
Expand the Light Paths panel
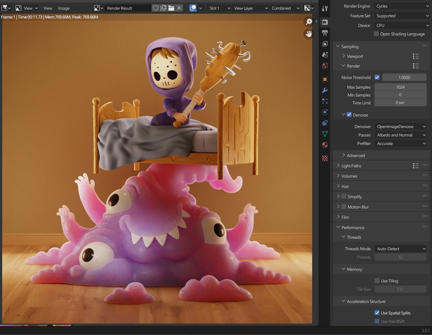click(x=351, y=166)
